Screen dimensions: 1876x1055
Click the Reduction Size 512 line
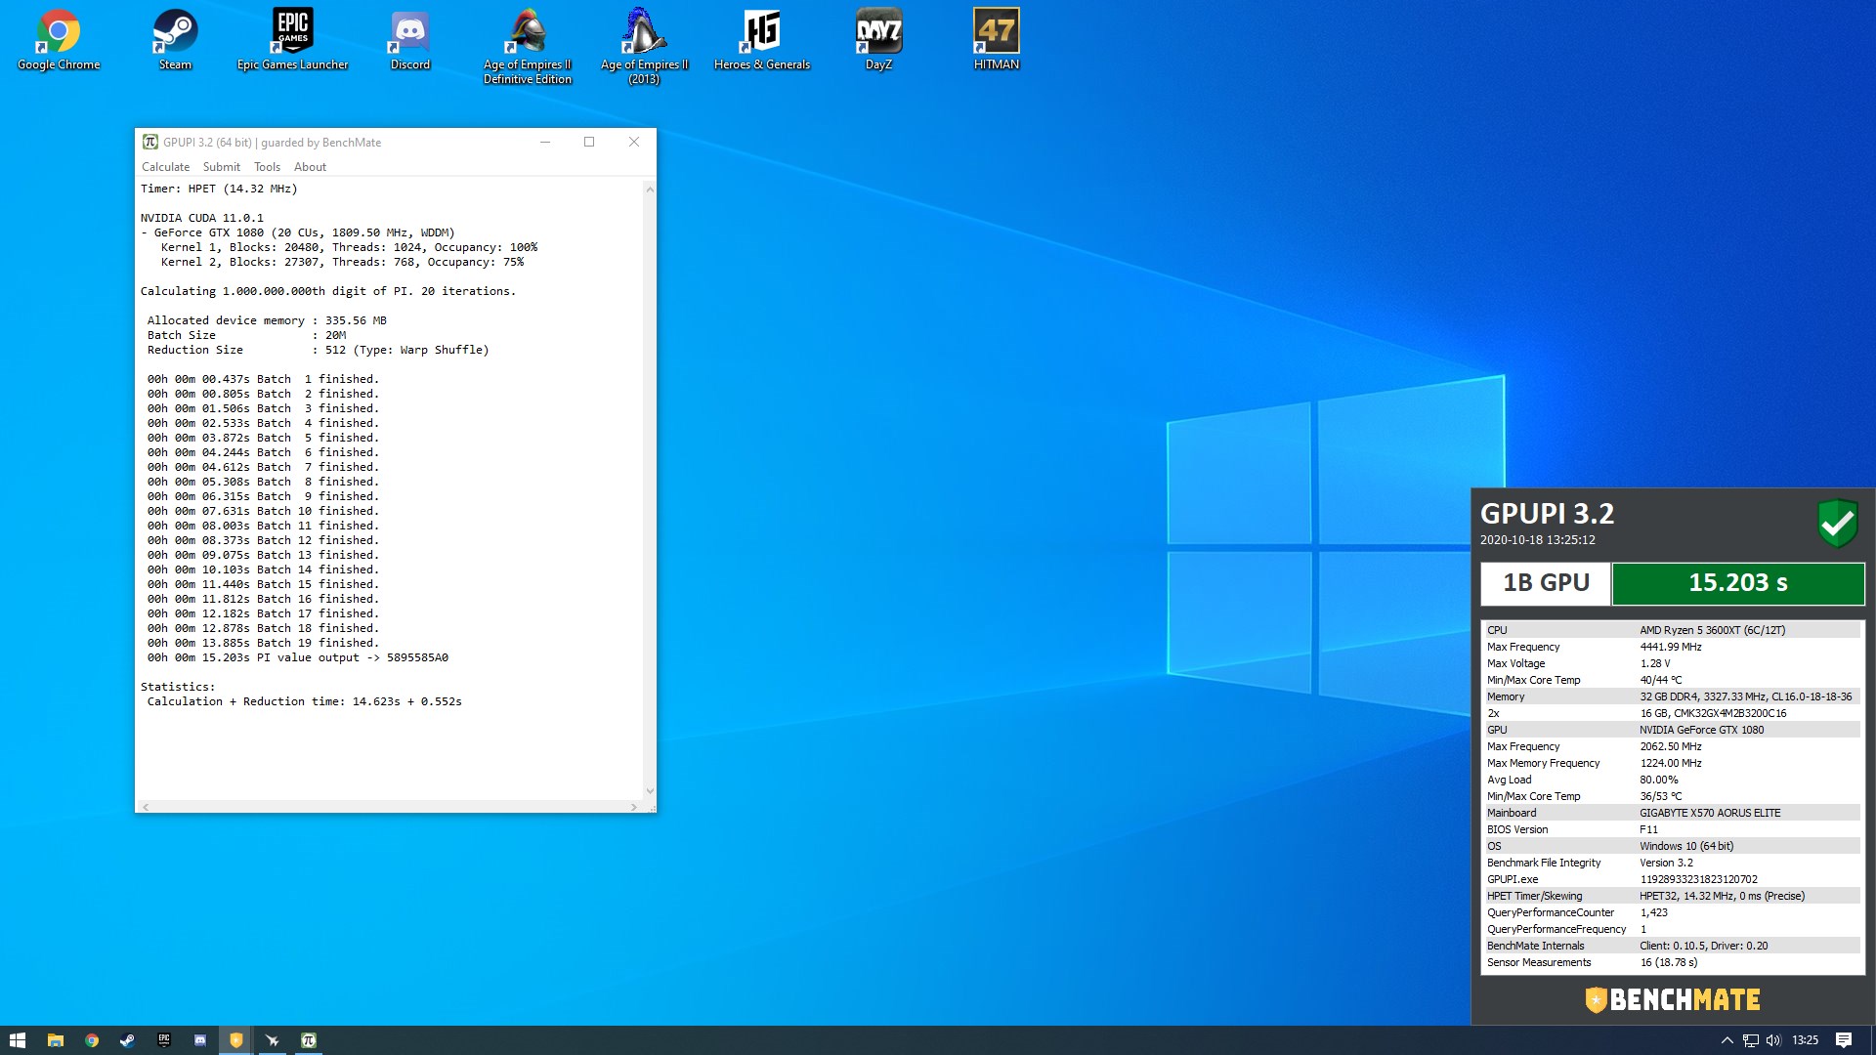click(318, 350)
